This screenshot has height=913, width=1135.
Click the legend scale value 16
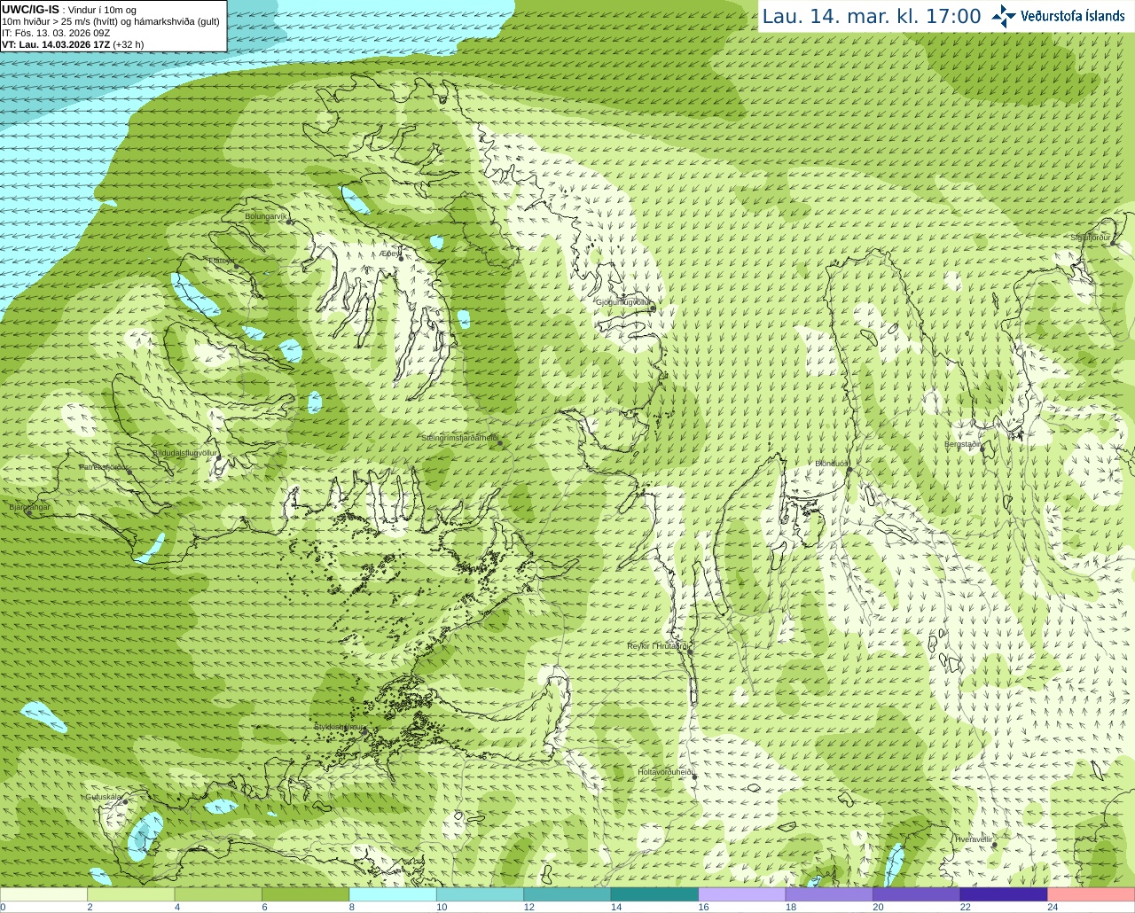point(703,907)
